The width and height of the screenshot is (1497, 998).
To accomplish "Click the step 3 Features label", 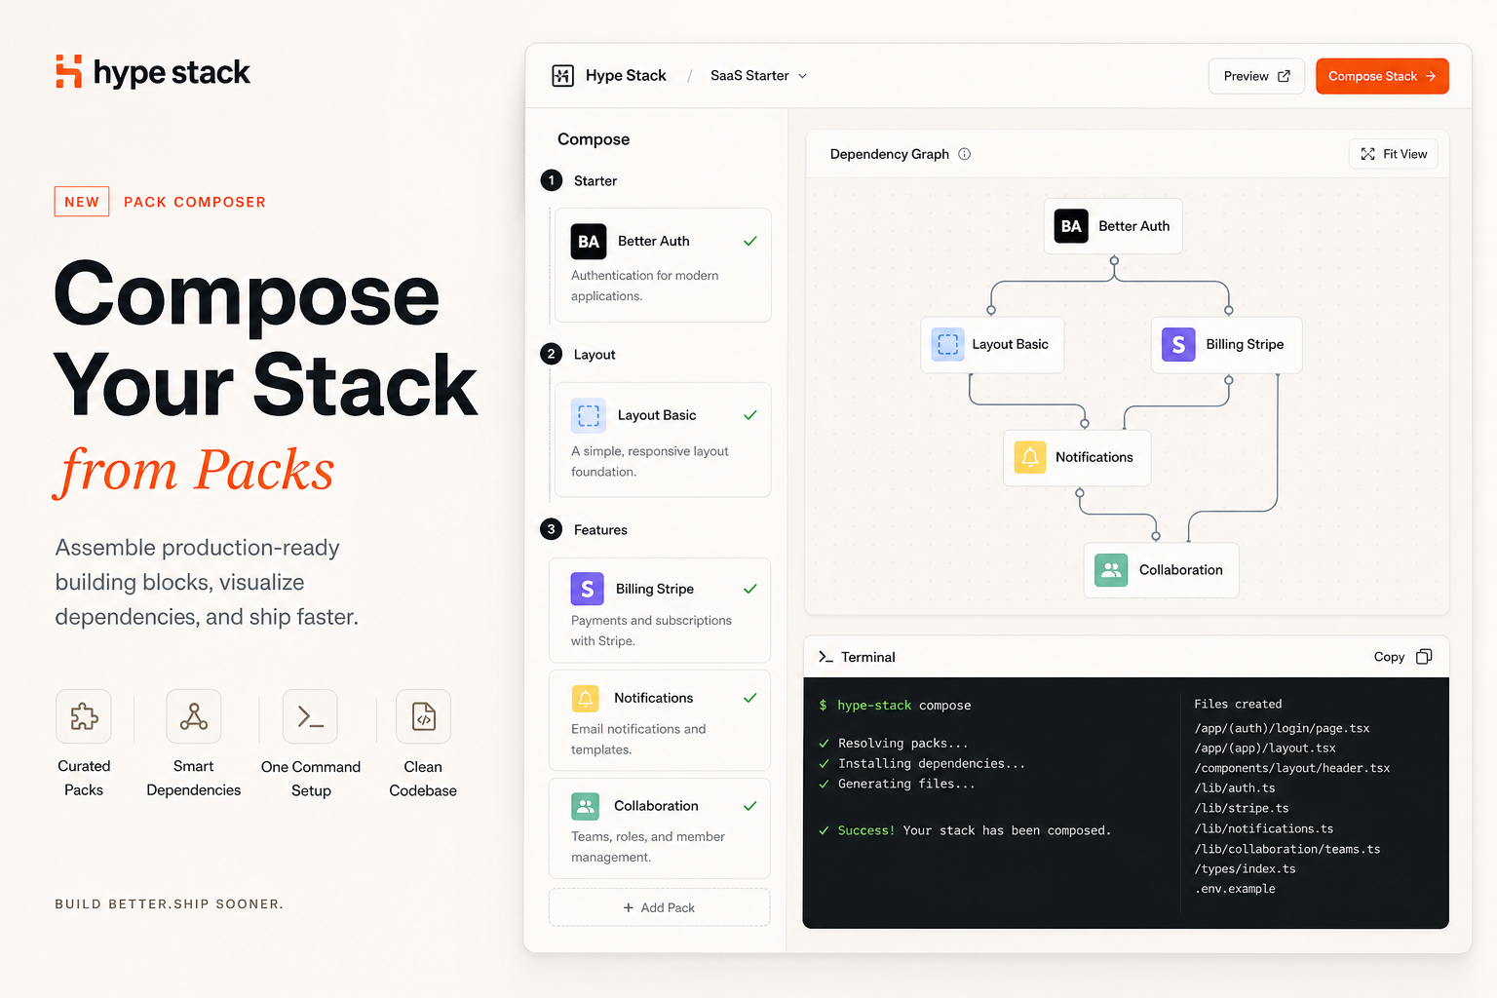I will click(x=600, y=530).
